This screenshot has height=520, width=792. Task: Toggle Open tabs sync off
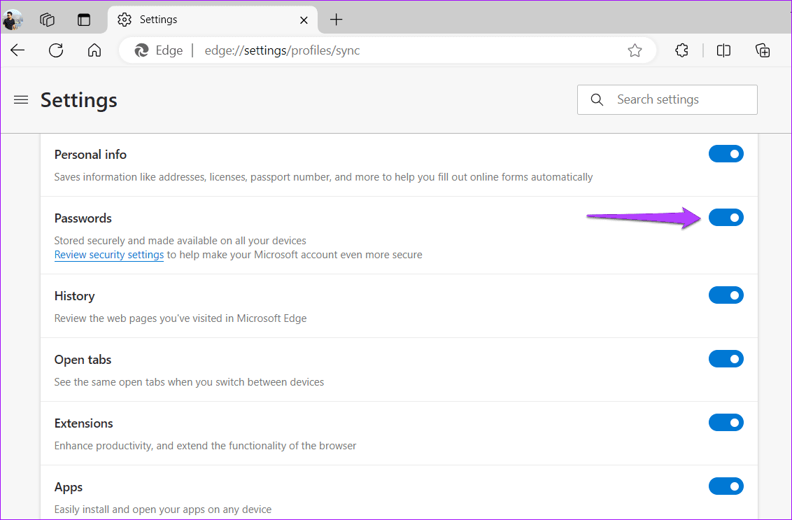coord(726,358)
